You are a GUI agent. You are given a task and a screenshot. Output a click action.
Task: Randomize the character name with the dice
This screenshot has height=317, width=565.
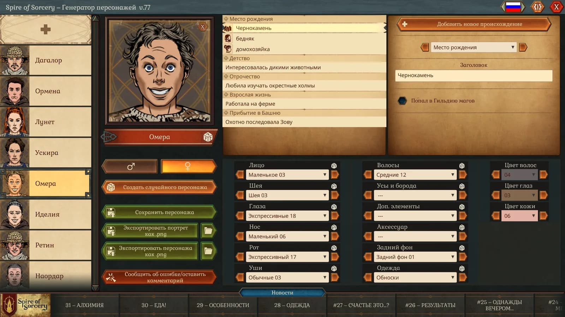208,137
